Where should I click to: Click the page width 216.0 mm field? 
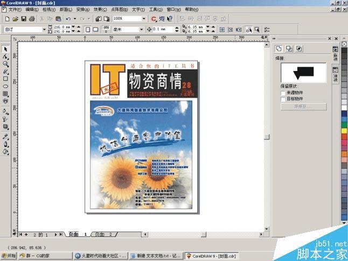(x=62, y=27)
